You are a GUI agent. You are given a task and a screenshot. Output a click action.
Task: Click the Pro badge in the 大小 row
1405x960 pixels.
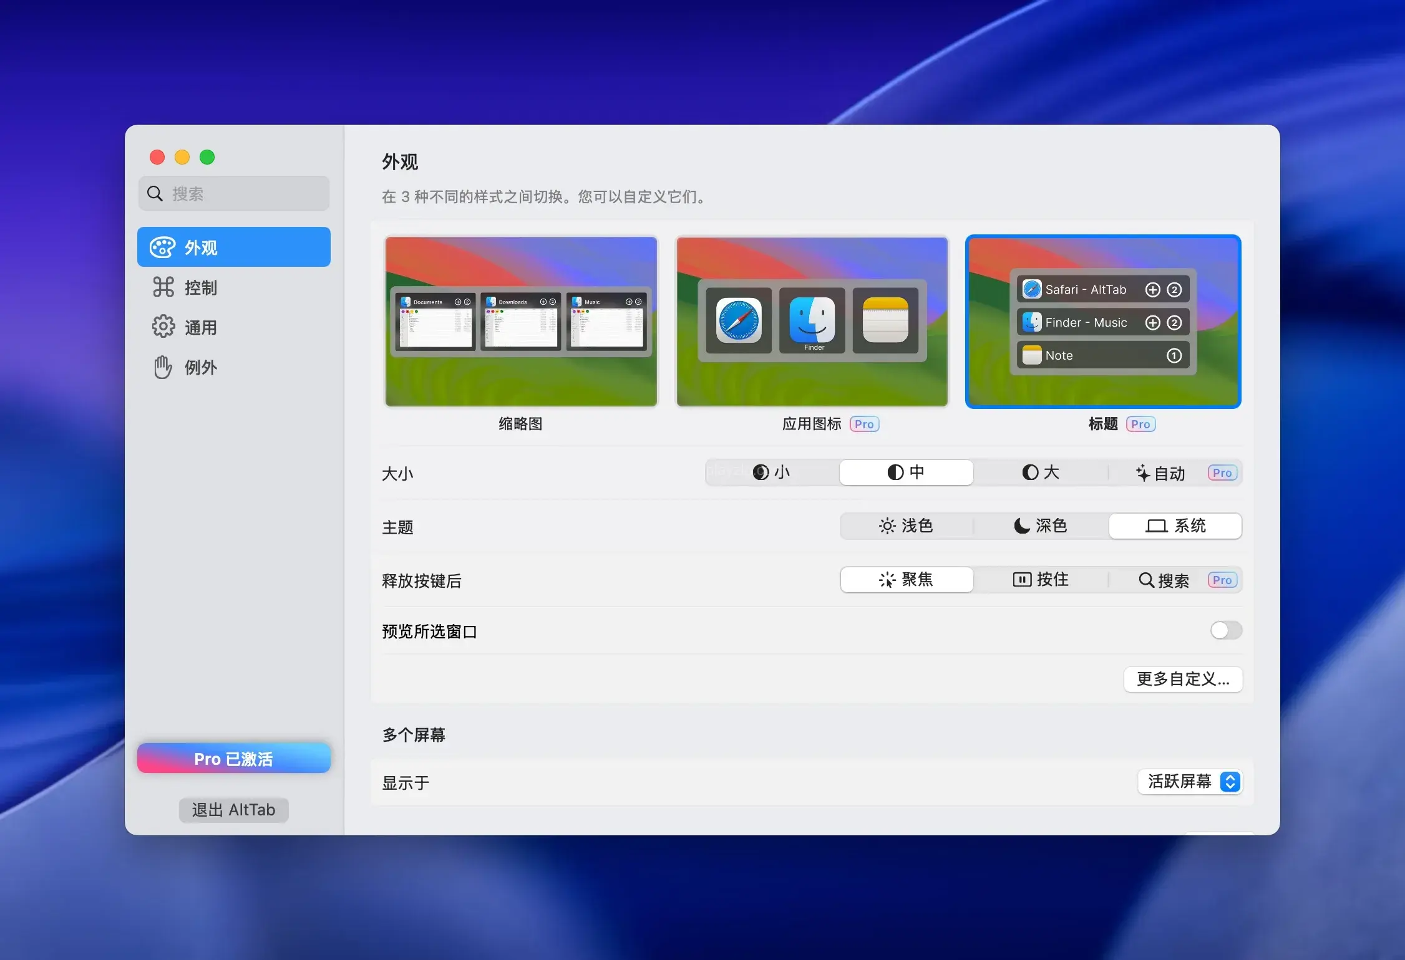1222,473
